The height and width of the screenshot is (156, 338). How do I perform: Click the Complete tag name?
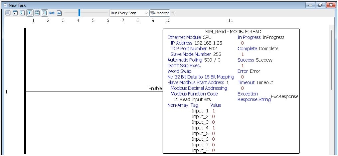(268, 49)
